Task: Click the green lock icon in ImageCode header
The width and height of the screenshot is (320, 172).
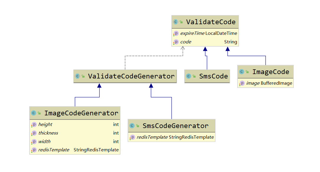Action: (x=247, y=72)
